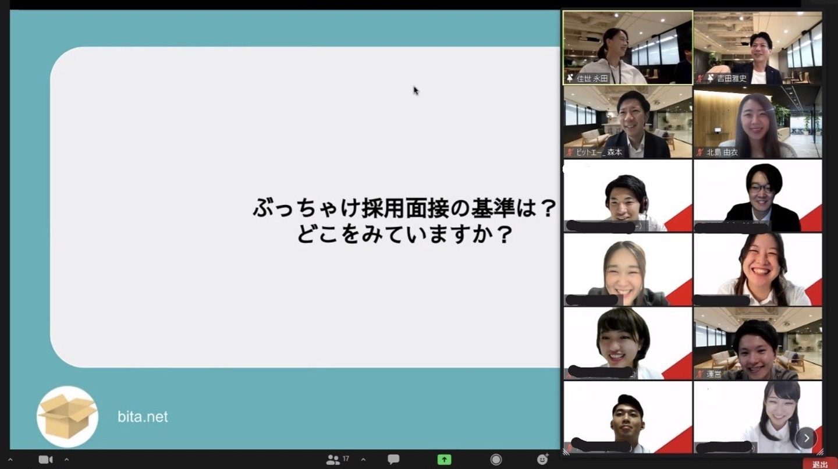Click the muted mic icon beside 北島 由衣
This screenshot has height=469, width=838.
click(x=701, y=152)
